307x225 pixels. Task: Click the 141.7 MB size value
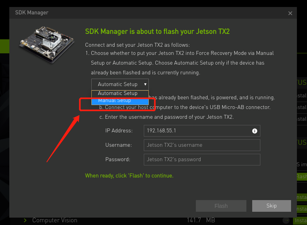201,220
